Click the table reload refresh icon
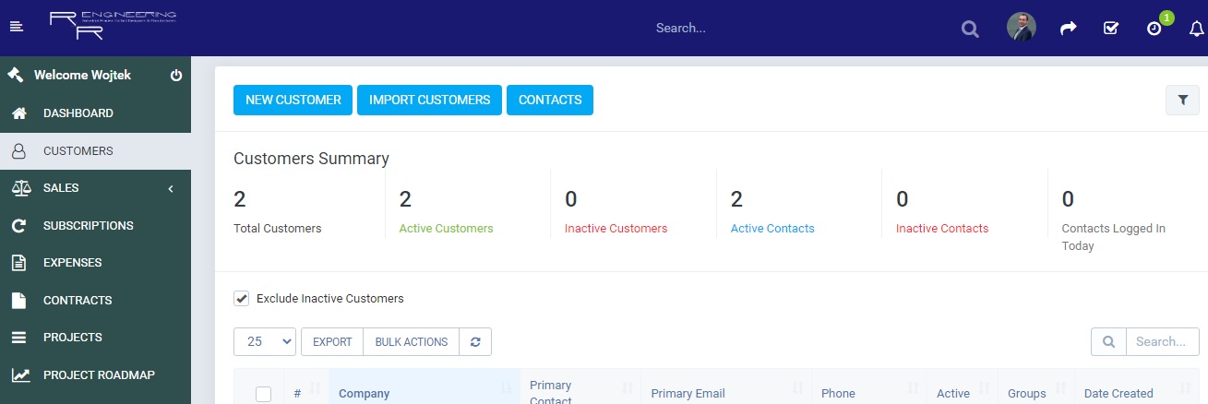The width and height of the screenshot is (1208, 404). tap(475, 341)
